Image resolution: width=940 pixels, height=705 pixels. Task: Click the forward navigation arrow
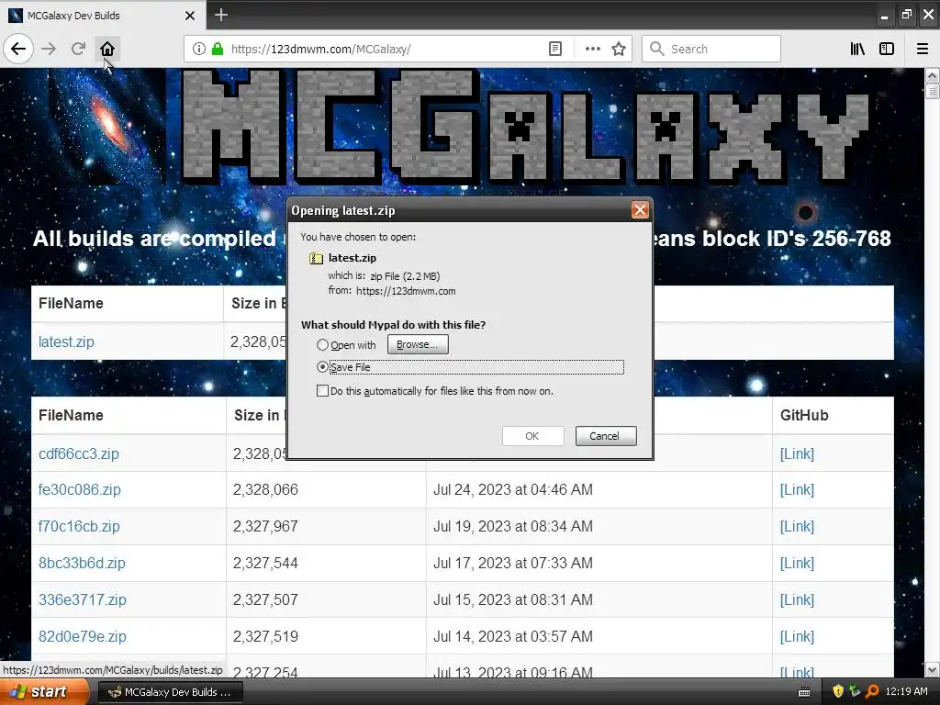coord(50,49)
